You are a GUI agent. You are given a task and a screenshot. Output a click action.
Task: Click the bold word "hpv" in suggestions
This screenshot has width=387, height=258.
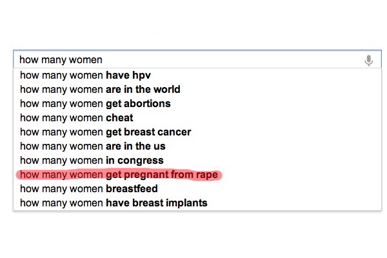click(141, 75)
